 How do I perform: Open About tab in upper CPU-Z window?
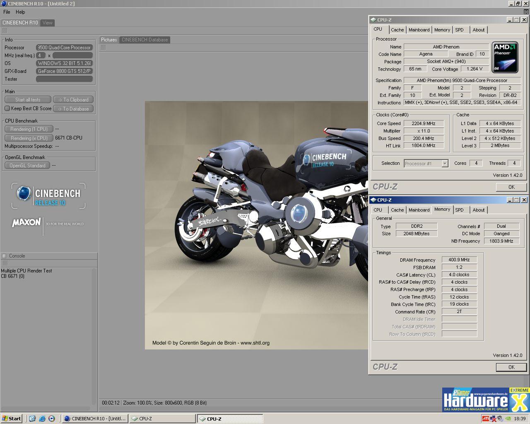tap(479, 30)
